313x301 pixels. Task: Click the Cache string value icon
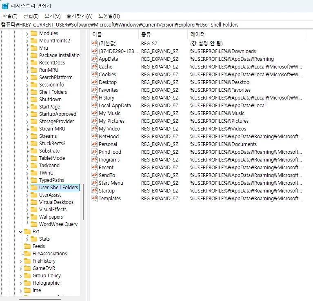(x=95, y=66)
